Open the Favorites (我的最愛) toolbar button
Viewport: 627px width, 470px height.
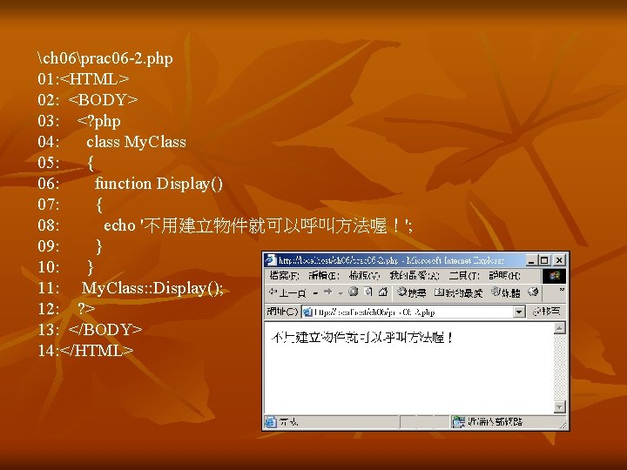(x=459, y=293)
